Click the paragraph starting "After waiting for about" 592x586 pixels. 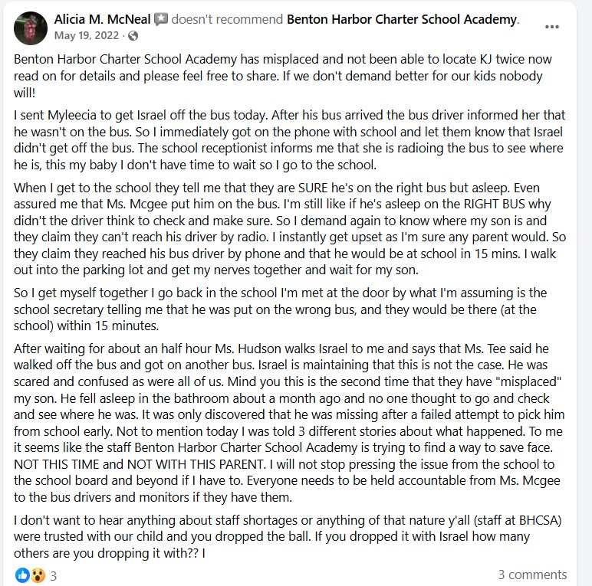(x=288, y=423)
